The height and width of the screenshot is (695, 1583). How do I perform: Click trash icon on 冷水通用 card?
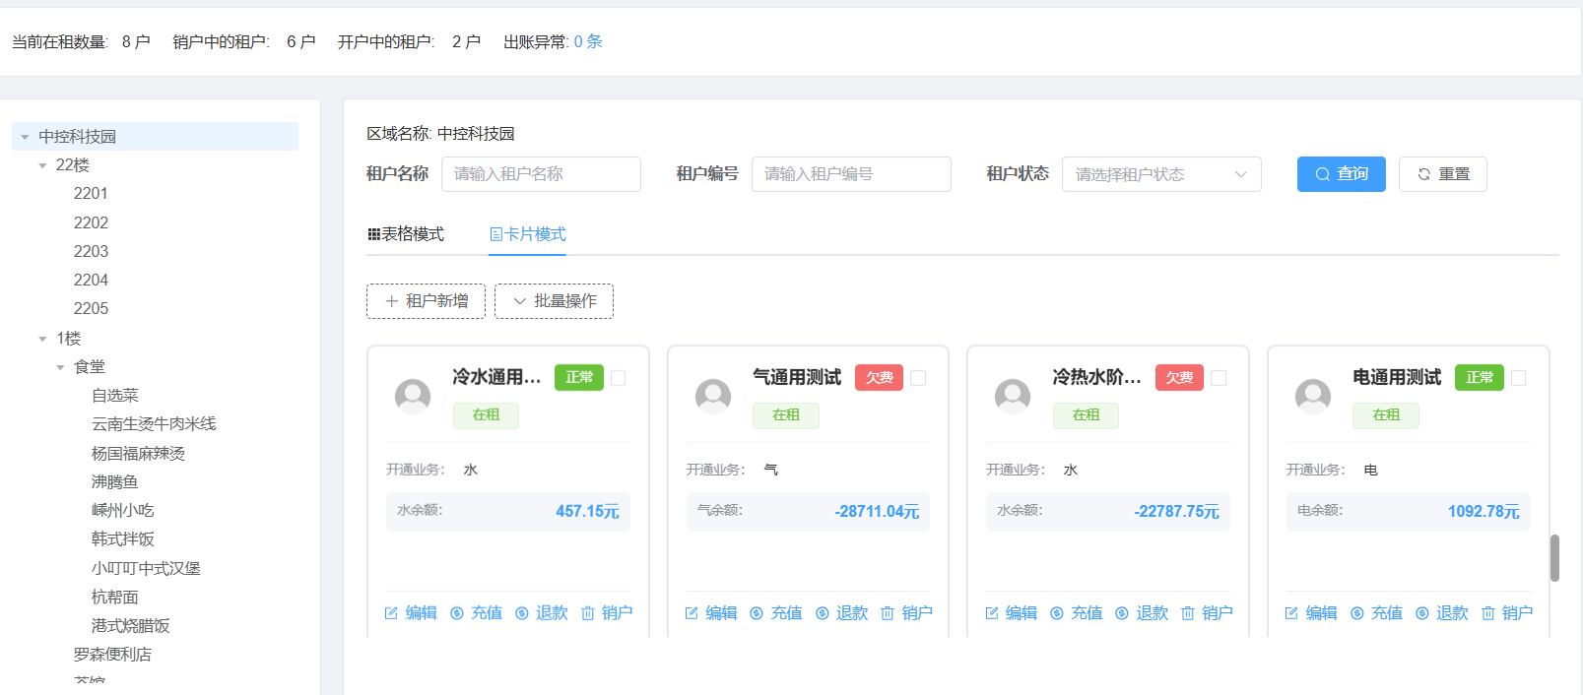(588, 613)
